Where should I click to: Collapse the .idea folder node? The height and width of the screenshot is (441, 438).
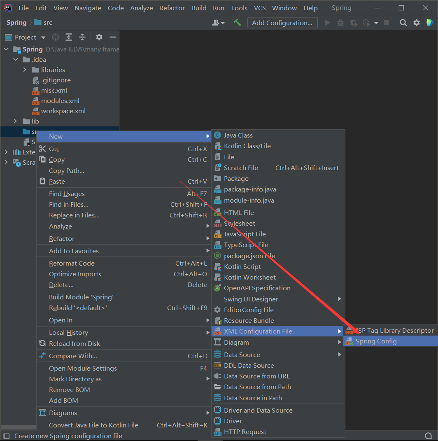(x=16, y=60)
